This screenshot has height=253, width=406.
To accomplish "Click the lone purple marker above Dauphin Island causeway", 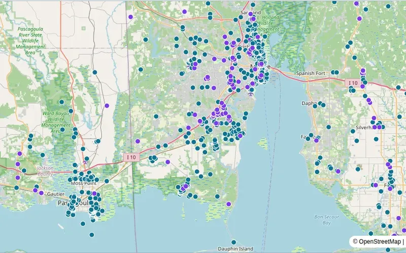I will (228, 204).
